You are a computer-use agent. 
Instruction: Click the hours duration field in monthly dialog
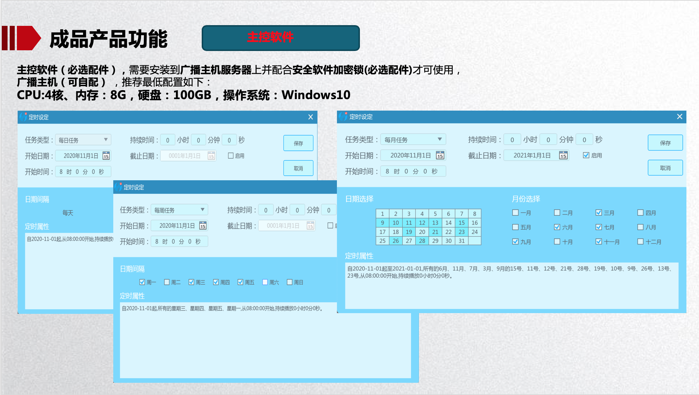pos(512,140)
